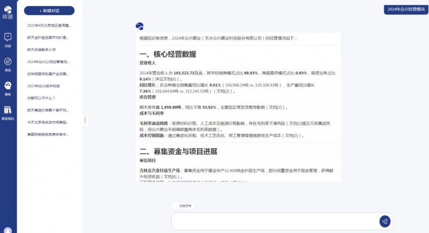Click the heading 二、募集资金与项目进展
This screenshot has width=429, height=233.
(x=178, y=152)
